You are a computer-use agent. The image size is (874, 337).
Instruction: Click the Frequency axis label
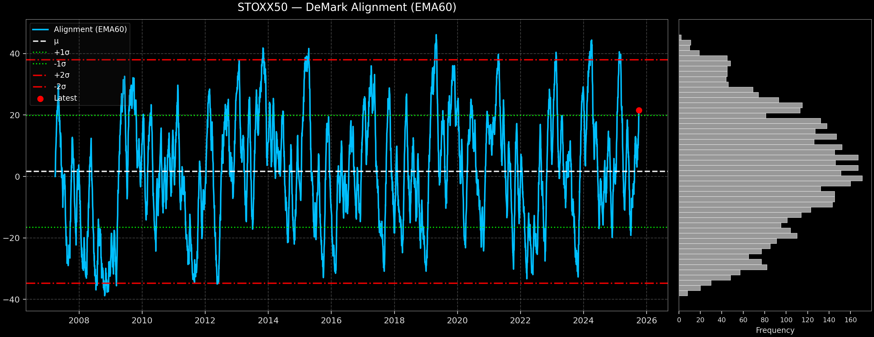pyautogui.click(x=775, y=330)
